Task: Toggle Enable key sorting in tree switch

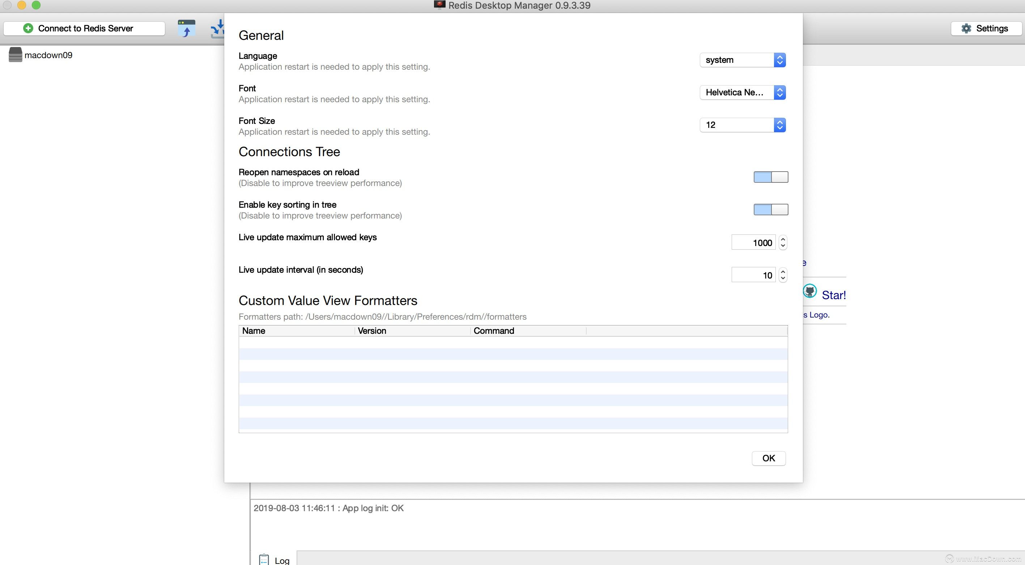Action: [771, 210]
